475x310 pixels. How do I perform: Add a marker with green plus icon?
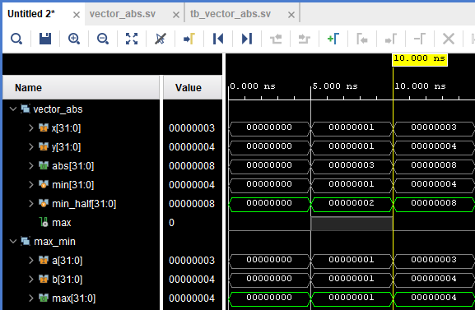(x=333, y=39)
